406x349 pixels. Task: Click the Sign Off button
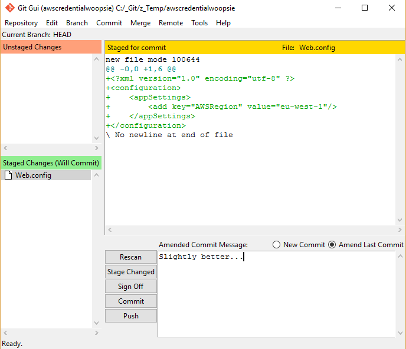pyautogui.click(x=131, y=287)
